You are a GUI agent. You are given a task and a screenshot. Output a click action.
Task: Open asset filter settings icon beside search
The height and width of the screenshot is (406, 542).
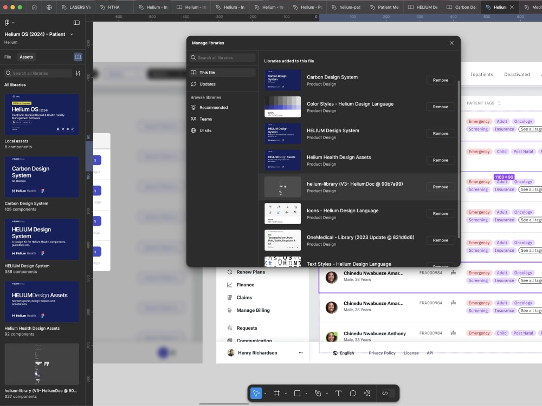pos(78,73)
